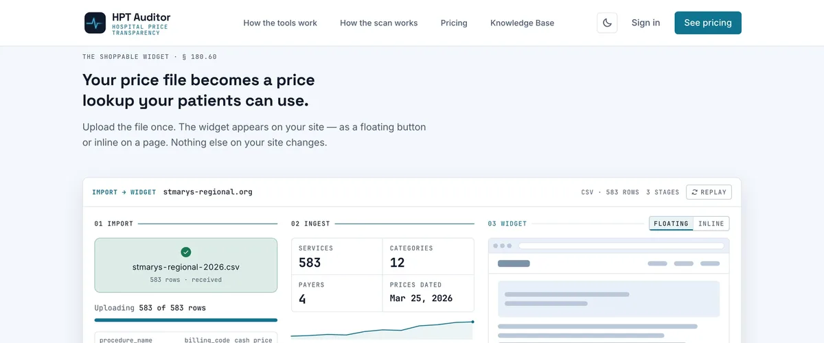Click the 03 WIDGET stage label
Viewport: 824px width, 343px height.
(507, 224)
